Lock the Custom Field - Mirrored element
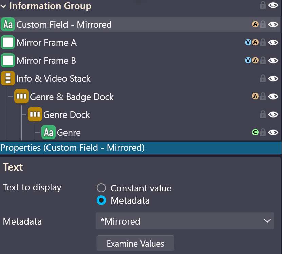 pyautogui.click(x=263, y=24)
